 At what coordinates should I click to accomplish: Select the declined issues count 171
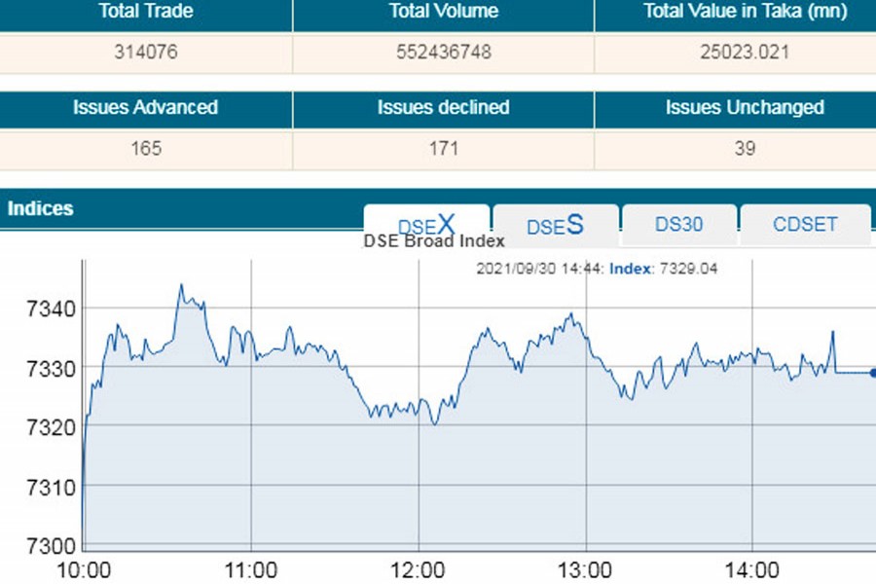coord(443,148)
